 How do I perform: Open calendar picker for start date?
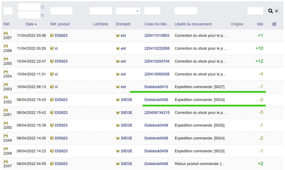42,7
